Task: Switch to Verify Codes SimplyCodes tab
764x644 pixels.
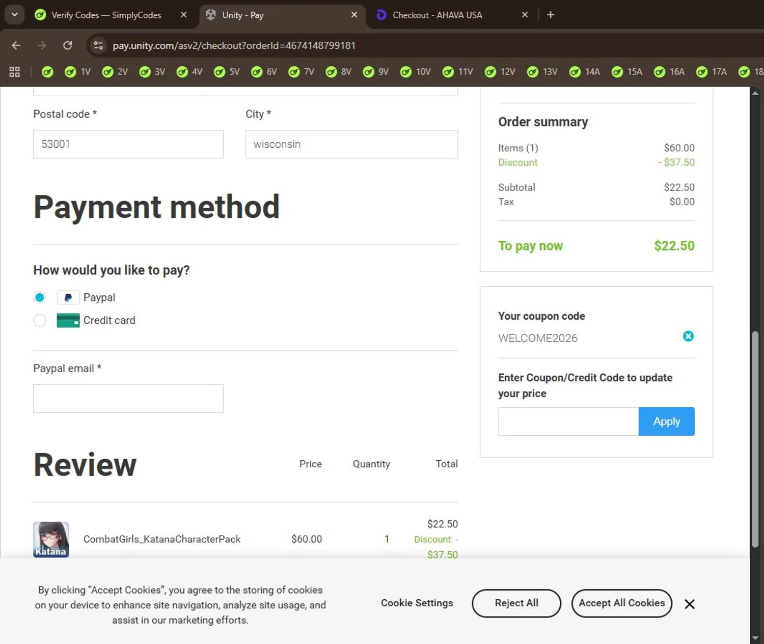Action: point(106,15)
